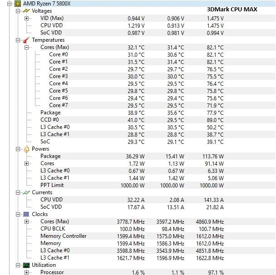Select the L3 Cache #0 temperature row
This screenshot has height=275, width=276.
pyautogui.click(x=158, y=127)
